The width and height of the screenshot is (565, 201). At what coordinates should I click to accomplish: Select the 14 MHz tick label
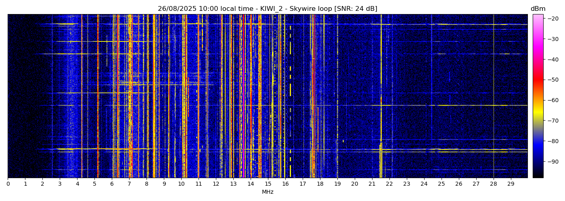251,184
